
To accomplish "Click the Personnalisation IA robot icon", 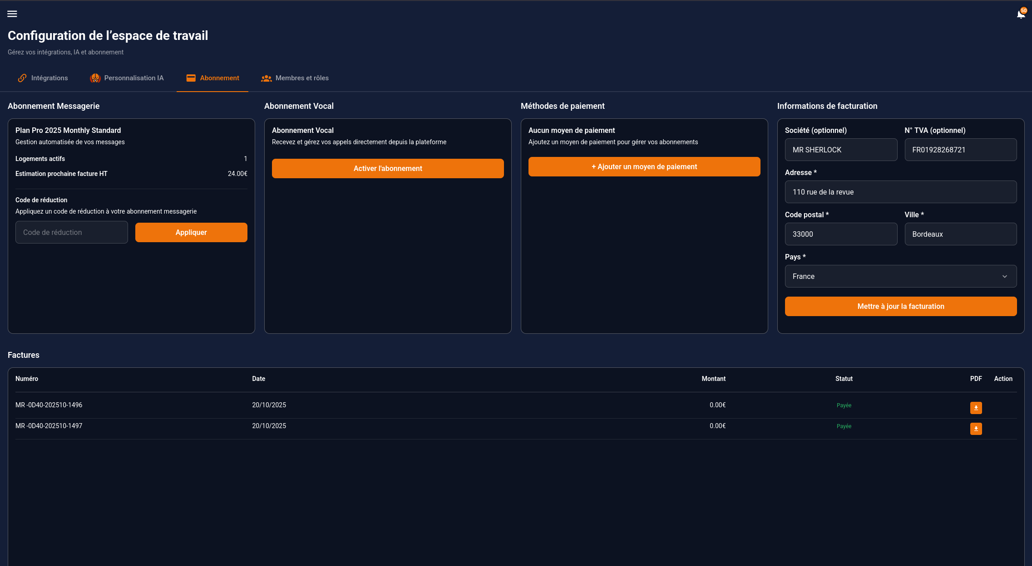I will 95,78.
